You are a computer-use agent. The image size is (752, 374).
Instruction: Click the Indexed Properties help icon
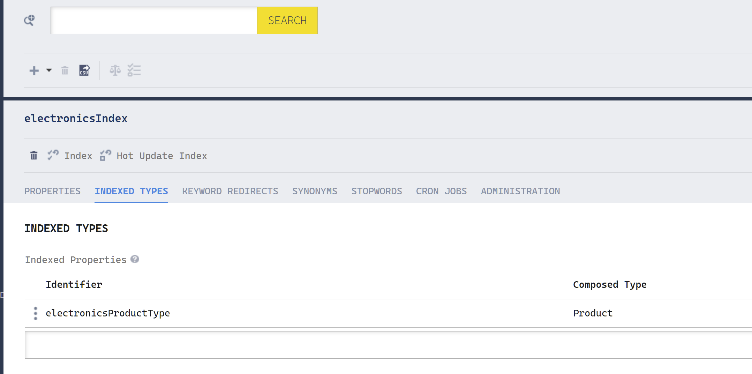coord(135,259)
